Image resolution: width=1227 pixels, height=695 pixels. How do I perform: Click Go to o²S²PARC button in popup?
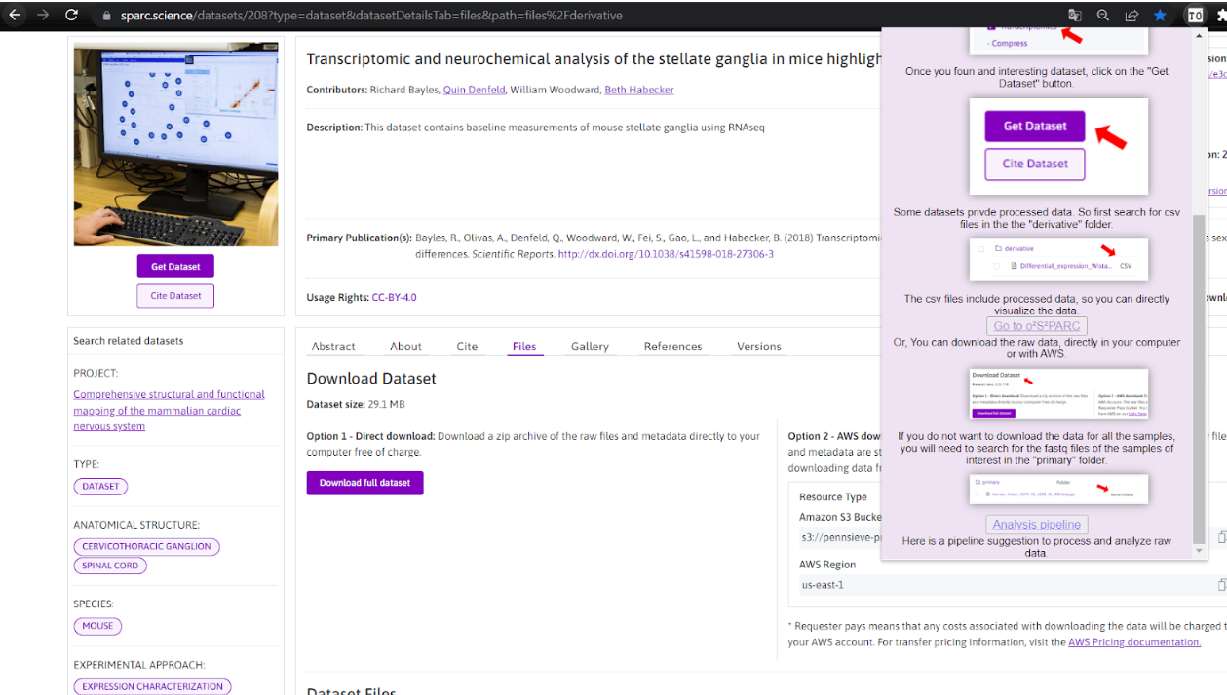[1036, 326]
